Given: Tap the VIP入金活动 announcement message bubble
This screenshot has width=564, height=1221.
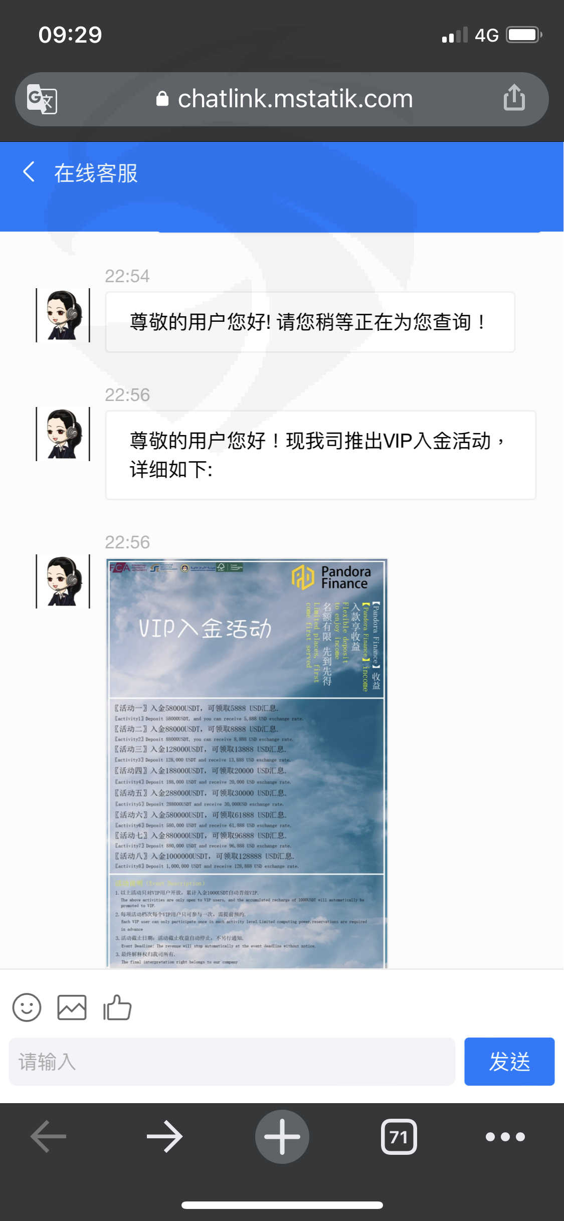Looking at the screenshot, I should pyautogui.click(x=321, y=455).
